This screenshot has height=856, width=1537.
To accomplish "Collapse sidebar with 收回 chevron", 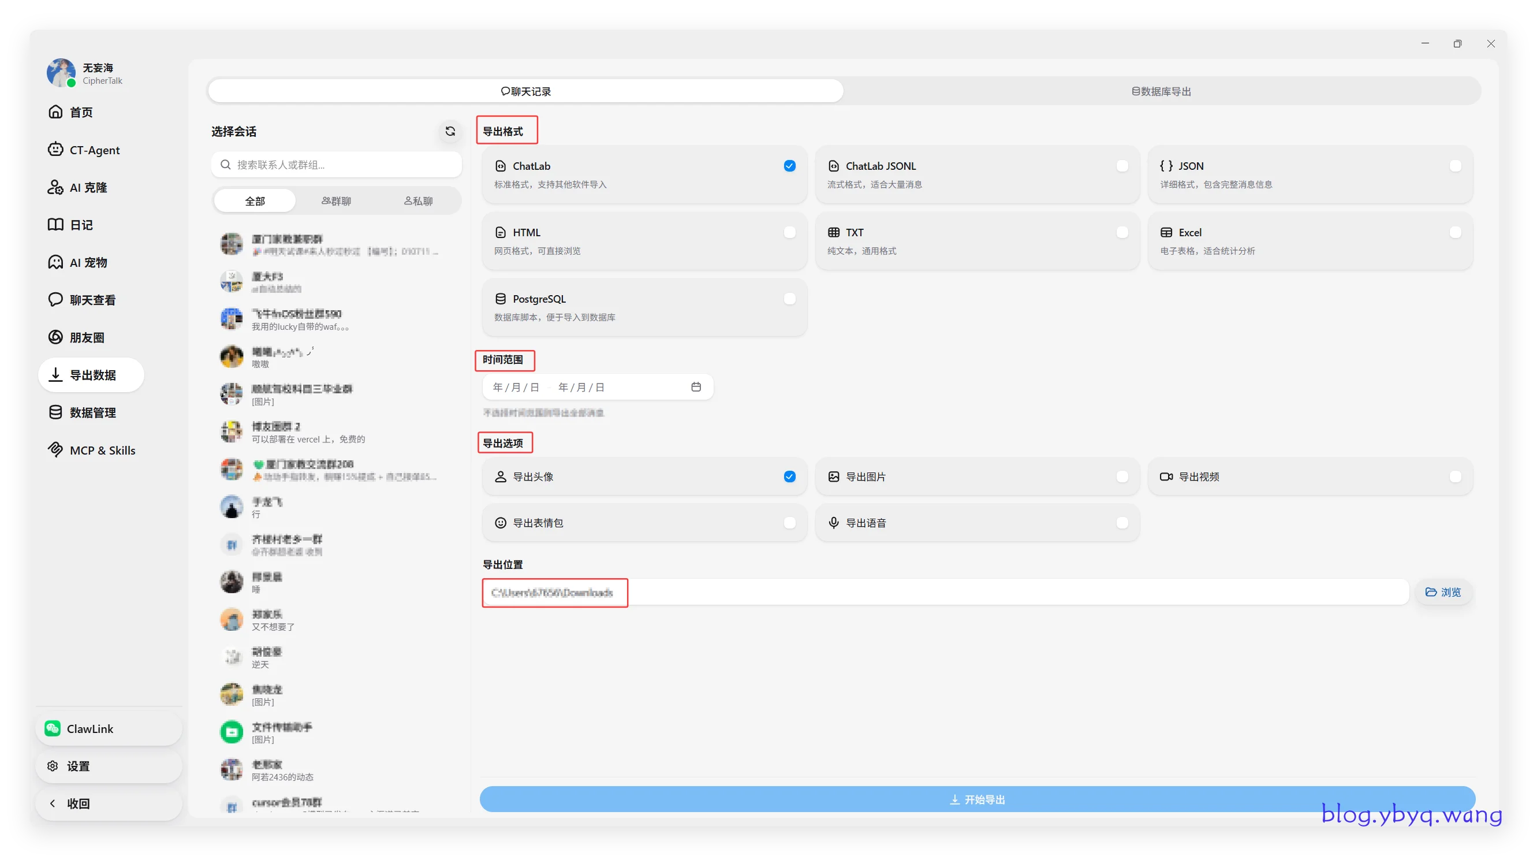I will tap(53, 803).
